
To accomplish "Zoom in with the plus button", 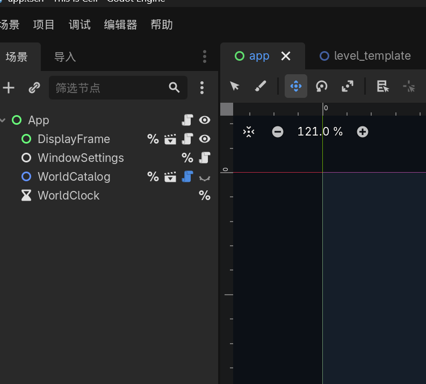I will 363,132.
